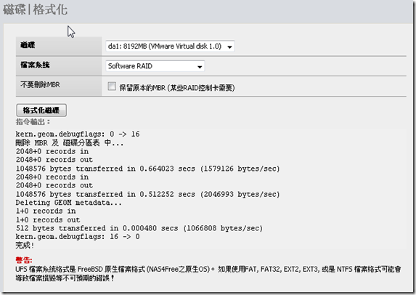Image resolution: width=416 pixels, height=295 pixels.
Task: Click the '512 bytes transferred' output line
Action: [139, 228]
